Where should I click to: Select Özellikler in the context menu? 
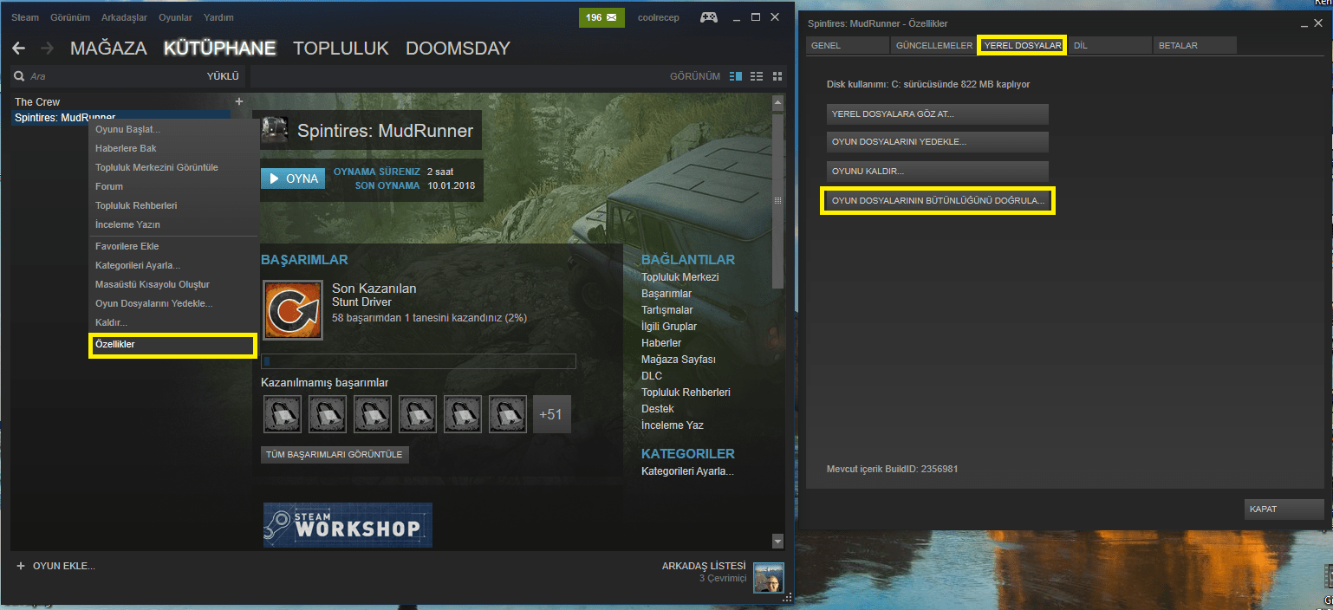(173, 345)
